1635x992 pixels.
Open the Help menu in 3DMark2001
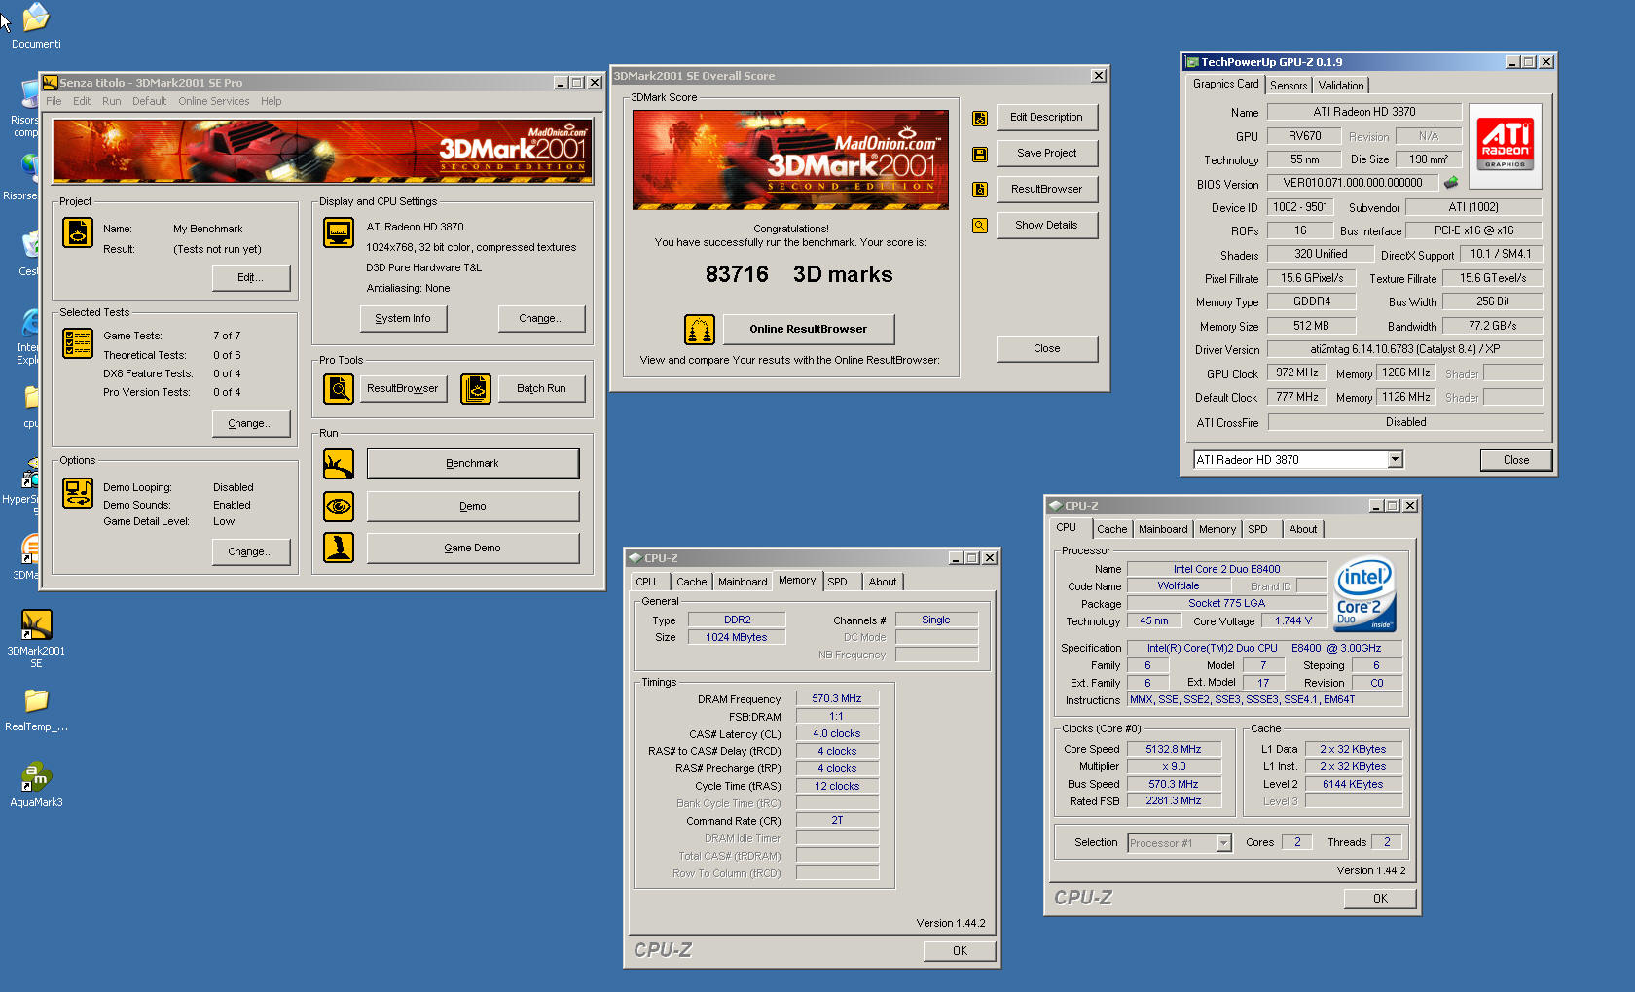[272, 101]
